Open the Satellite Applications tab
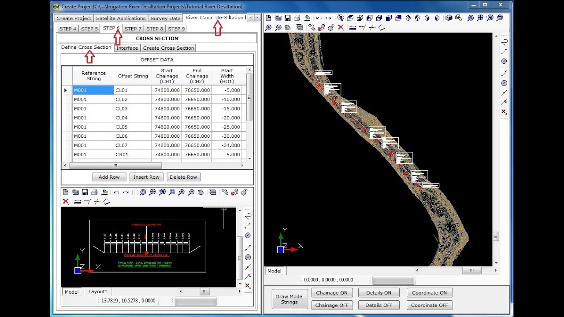The image size is (564, 317). (121, 18)
